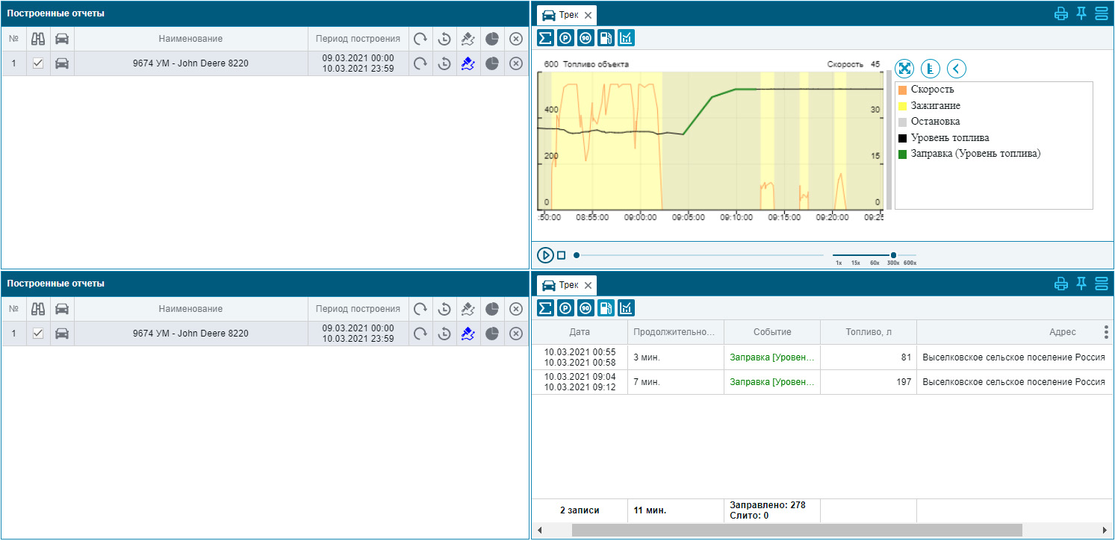Open fuel refuelings view in chart panel toolbar
The width and height of the screenshot is (1115, 541).
606,37
